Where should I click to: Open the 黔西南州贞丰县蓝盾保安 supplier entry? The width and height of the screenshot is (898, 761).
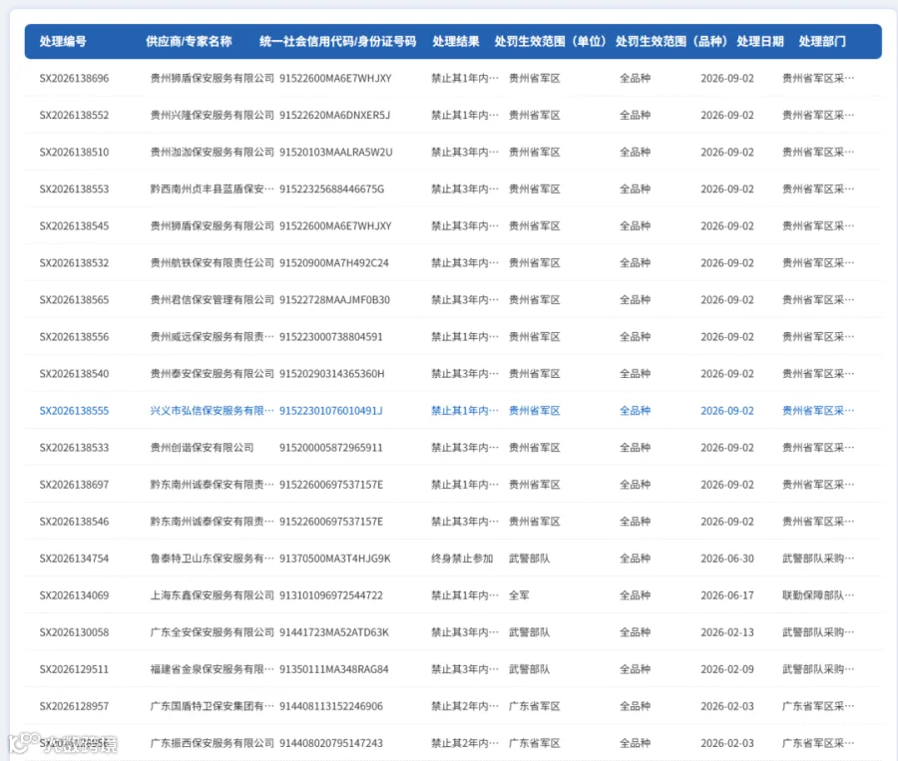tap(212, 189)
